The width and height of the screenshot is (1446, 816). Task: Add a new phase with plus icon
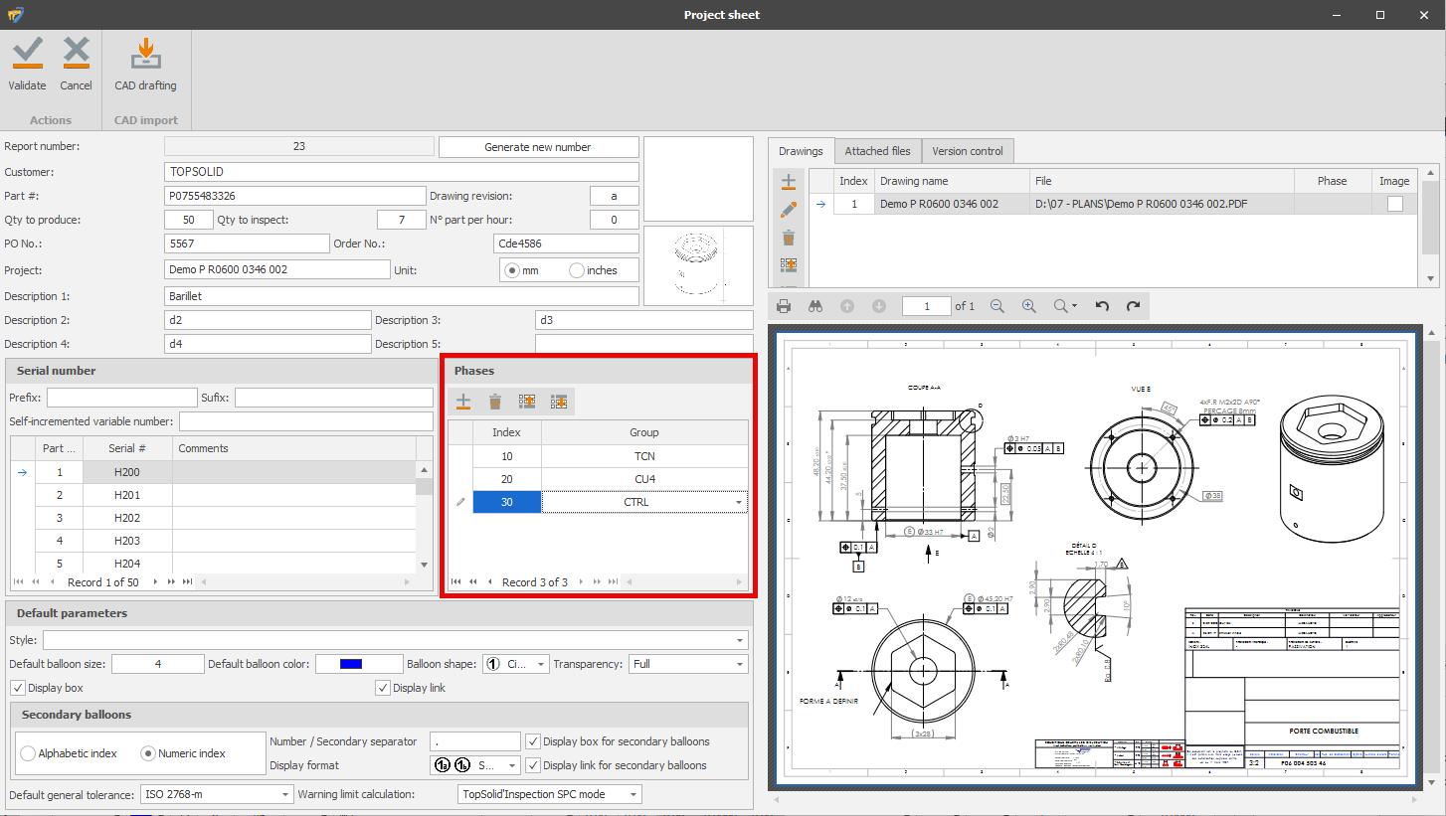(463, 402)
